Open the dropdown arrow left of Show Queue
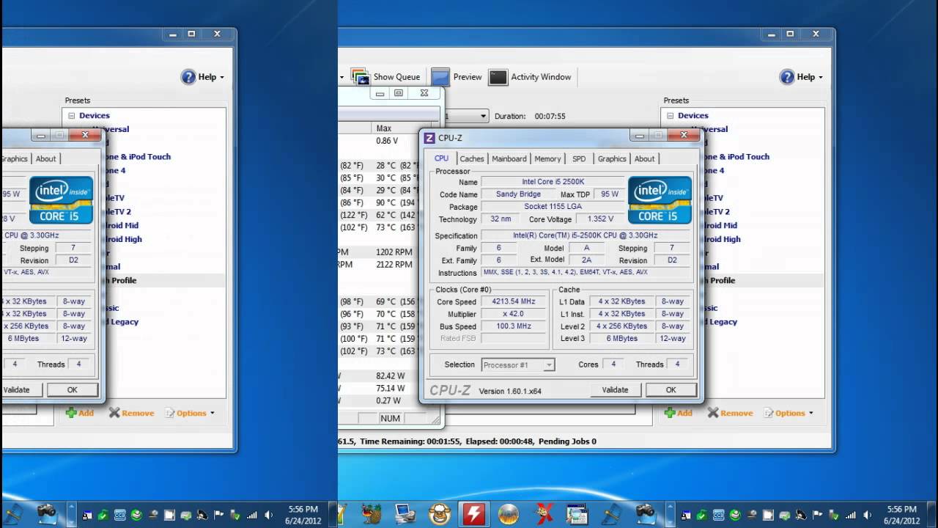This screenshot has height=528, width=938. click(341, 76)
